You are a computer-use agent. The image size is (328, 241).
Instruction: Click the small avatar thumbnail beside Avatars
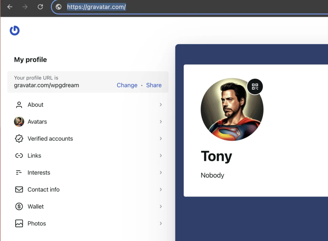coord(19,122)
